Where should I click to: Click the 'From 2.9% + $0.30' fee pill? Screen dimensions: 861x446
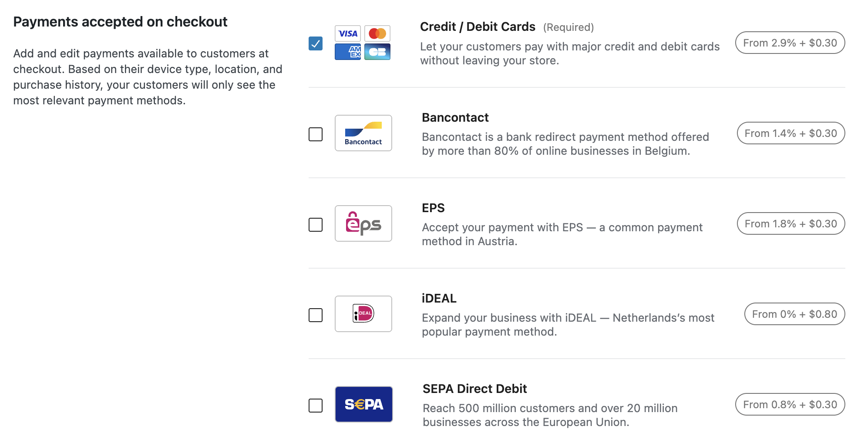click(790, 43)
